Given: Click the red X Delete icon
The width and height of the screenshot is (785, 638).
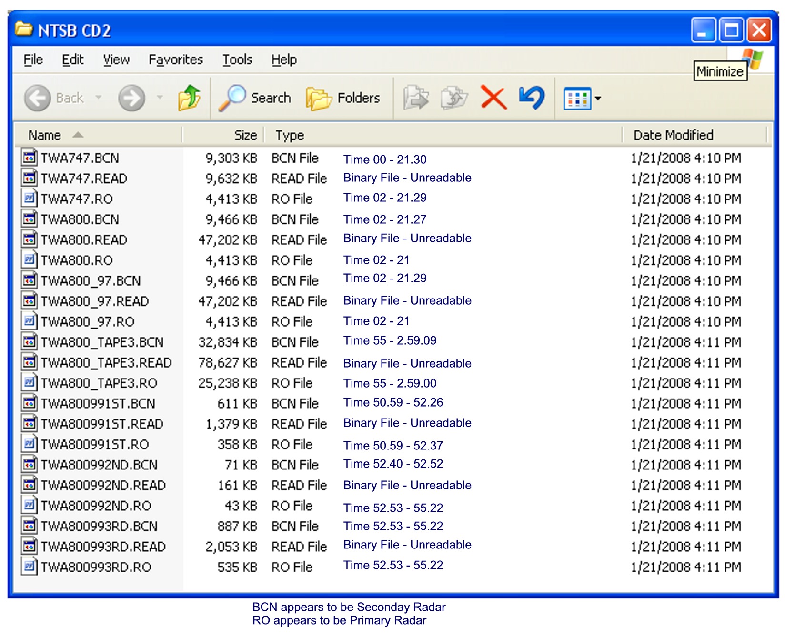Looking at the screenshot, I should pyautogui.click(x=493, y=98).
